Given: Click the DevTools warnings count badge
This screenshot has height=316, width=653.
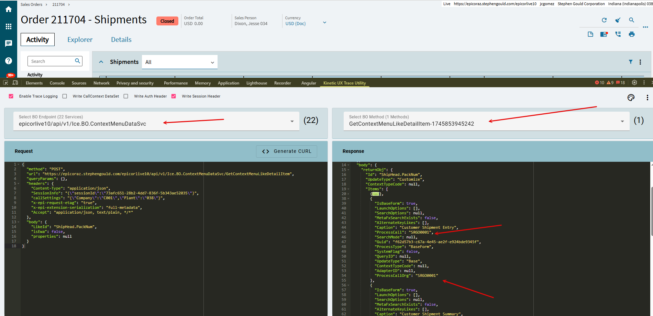Looking at the screenshot, I should tap(610, 83).
